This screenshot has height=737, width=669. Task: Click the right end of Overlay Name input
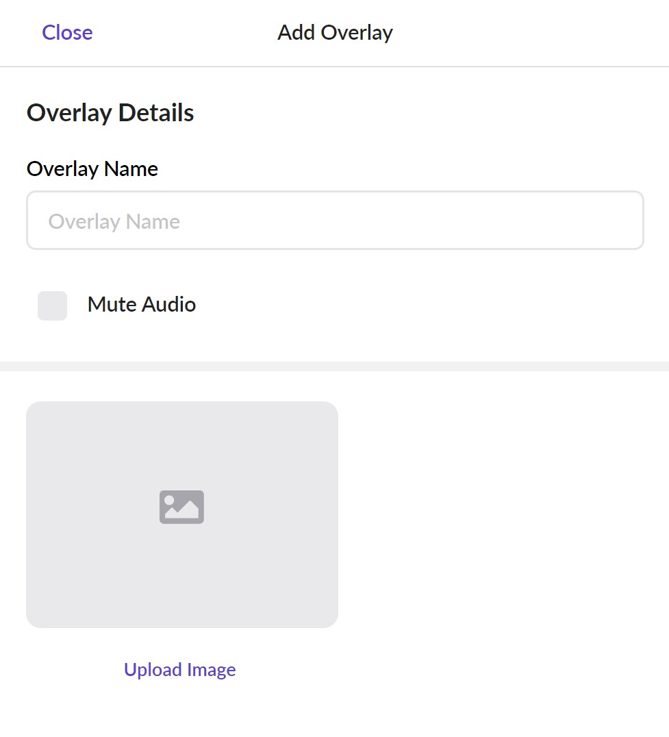[x=616, y=221]
